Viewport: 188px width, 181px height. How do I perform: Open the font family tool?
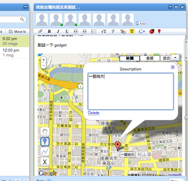pyautogui.click(x=113, y=31)
